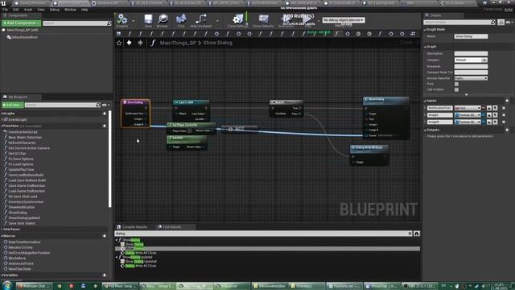Add new macro with plus icon in Macros
Viewport: 515px width, 290px height.
pos(105,236)
